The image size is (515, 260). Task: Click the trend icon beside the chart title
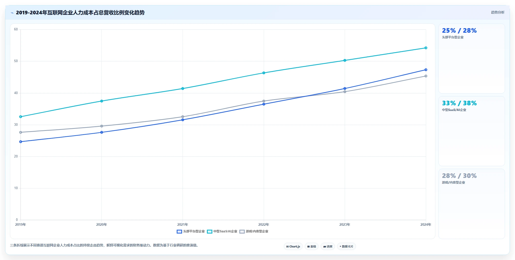(x=12, y=13)
